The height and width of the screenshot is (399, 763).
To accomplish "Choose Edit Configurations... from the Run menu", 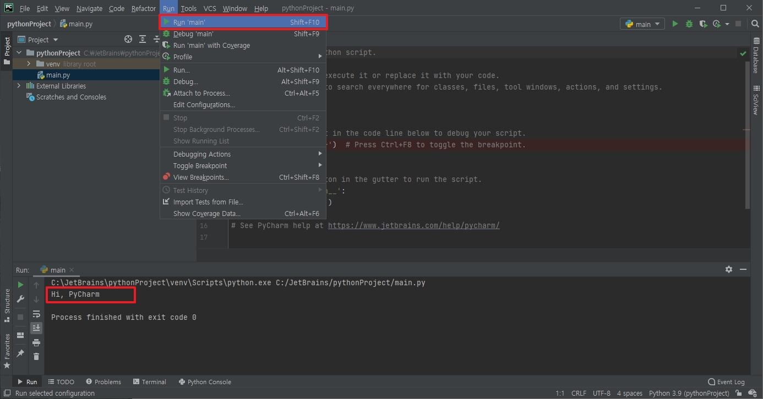I will (243, 104).
